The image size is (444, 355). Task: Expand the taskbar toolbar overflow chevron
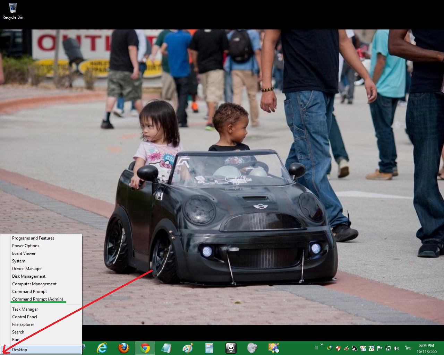pyautogui.click(x=322, y=345)
